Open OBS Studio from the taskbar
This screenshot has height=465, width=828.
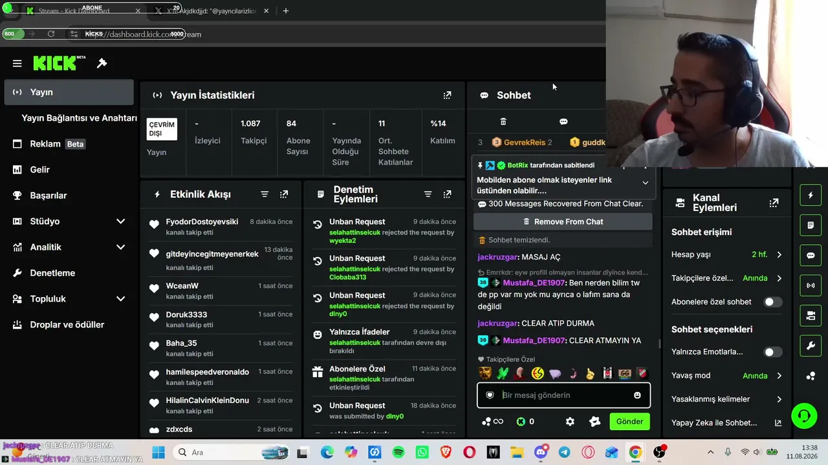(659, 452)
